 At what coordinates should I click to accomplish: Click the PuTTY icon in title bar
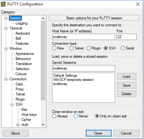click(3, 4)
